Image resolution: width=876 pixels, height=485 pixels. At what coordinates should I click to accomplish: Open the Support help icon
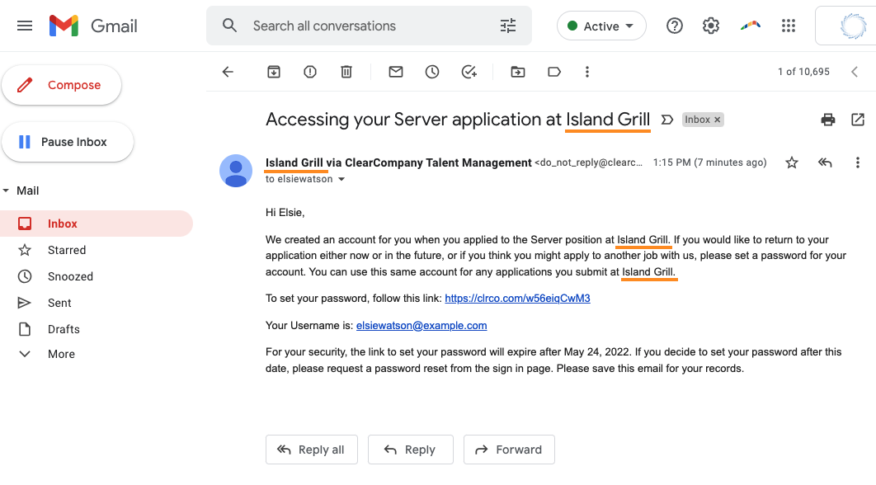tap(674, 26)
